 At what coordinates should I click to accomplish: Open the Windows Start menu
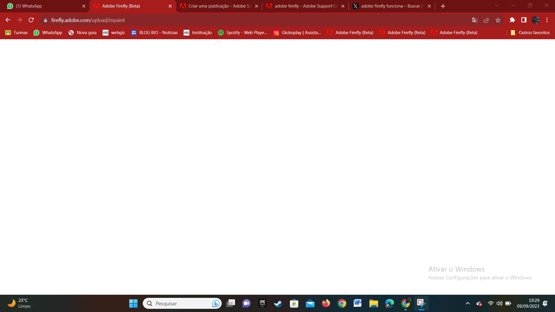coord(133,303)
